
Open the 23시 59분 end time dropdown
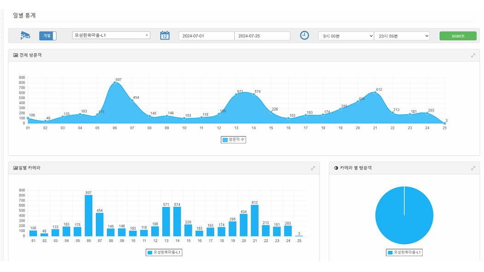401,36
